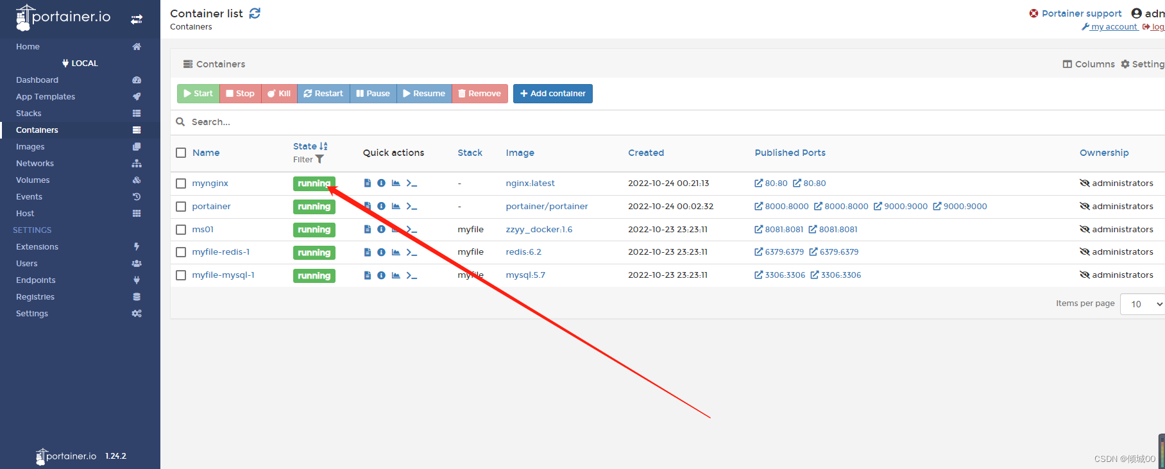The height and width of the screenshot is (469, 1165).
Task: Refresh the container list icon
Action: click(255, 13)
